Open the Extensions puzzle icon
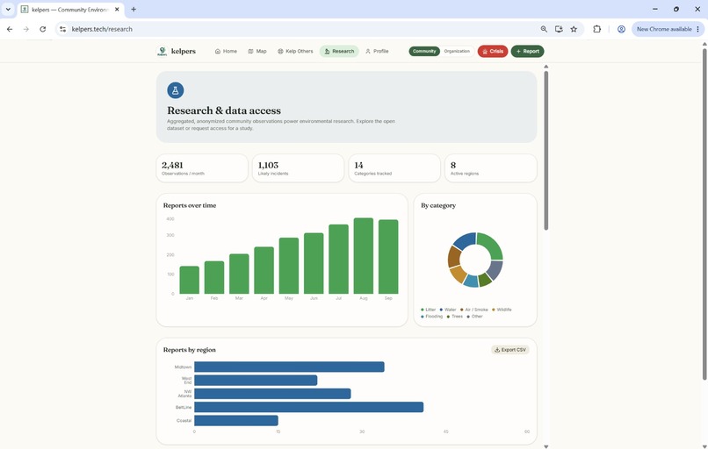Viewport: 708px width, 449px height. click(597, 29)
